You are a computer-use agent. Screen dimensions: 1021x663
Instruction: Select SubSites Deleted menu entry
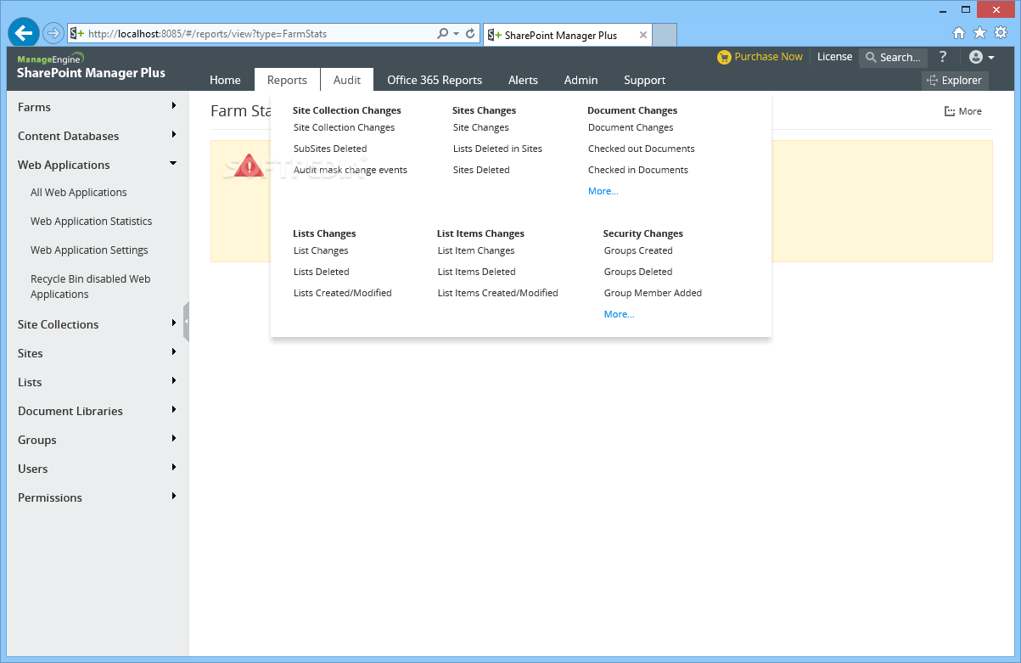pos(330,149)
